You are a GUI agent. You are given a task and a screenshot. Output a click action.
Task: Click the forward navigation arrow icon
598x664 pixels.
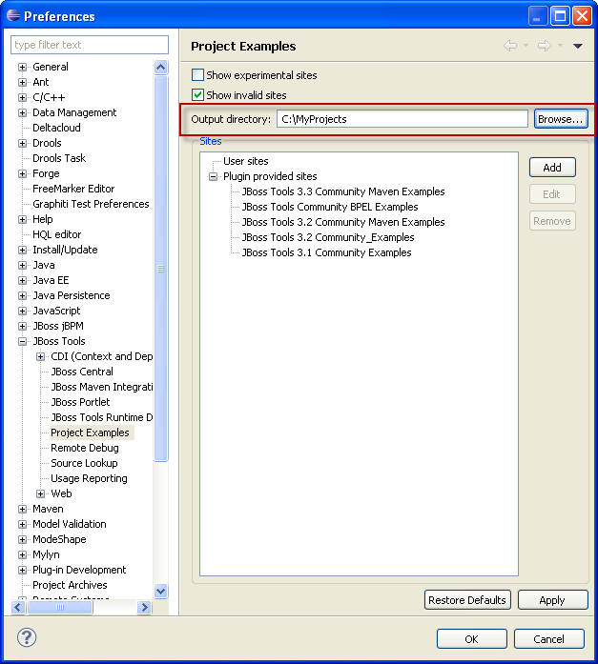[x=544, y=46]
